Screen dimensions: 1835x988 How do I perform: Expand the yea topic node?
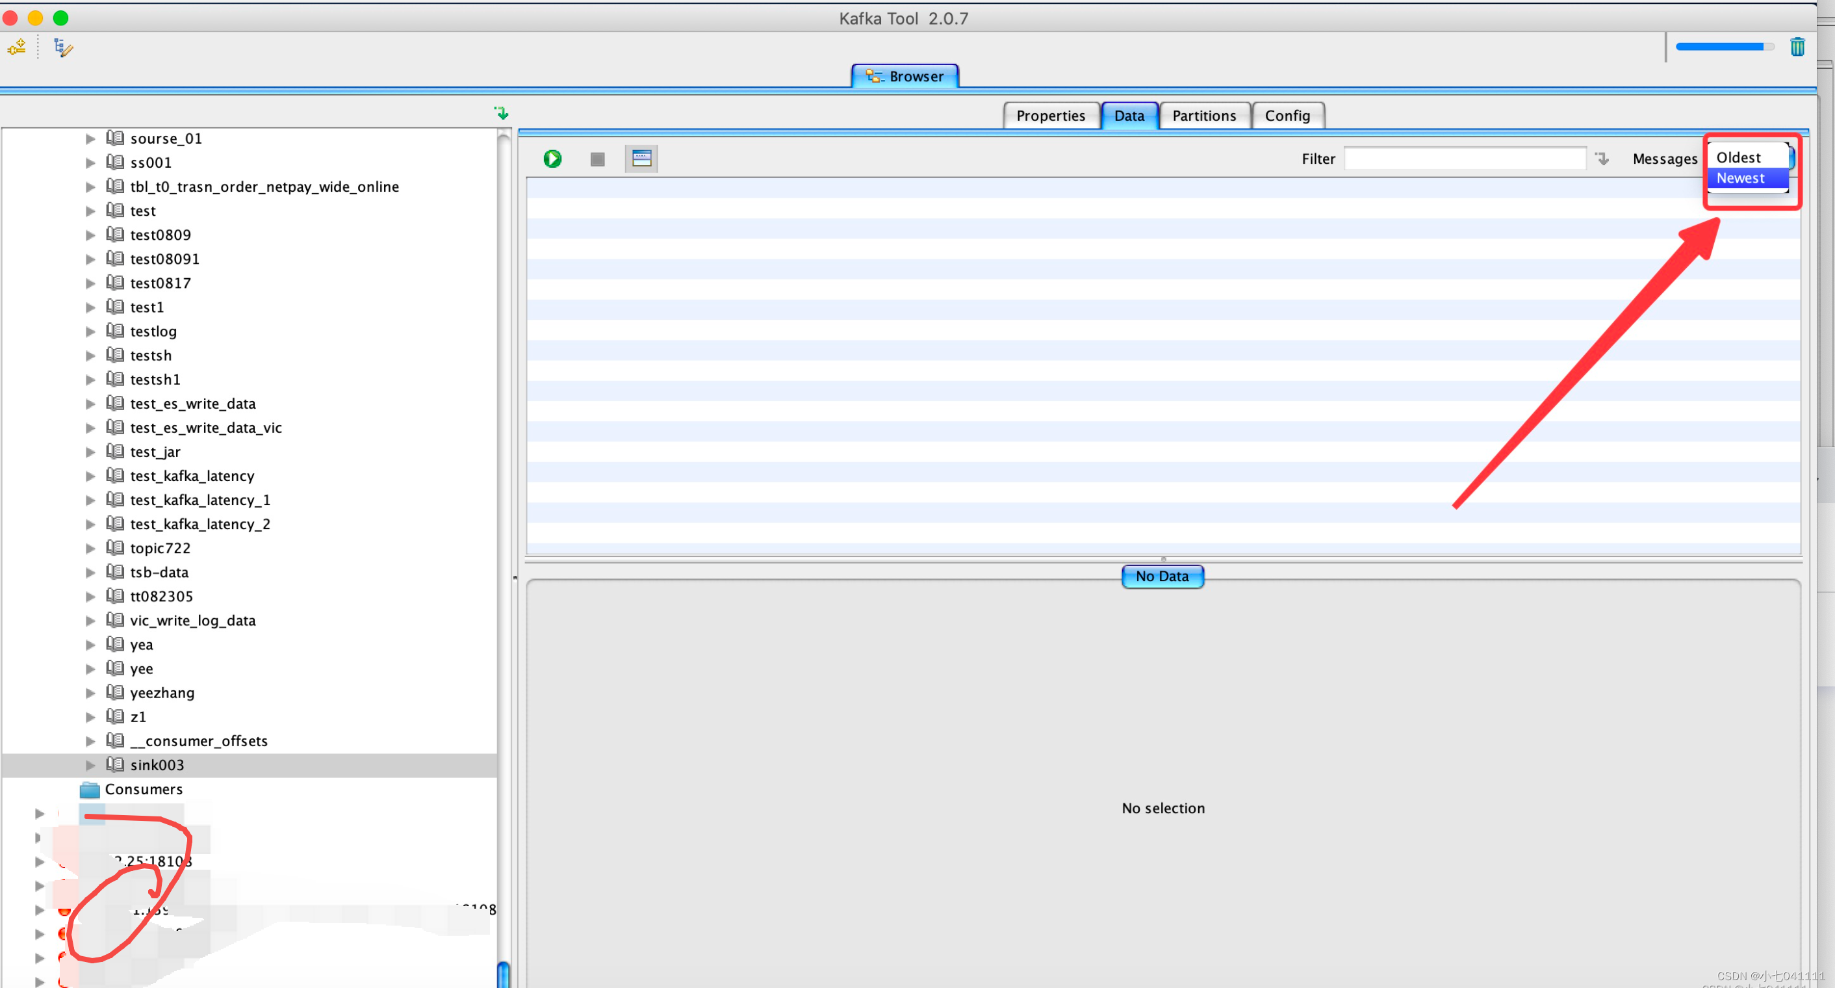(x=90, y=645)
